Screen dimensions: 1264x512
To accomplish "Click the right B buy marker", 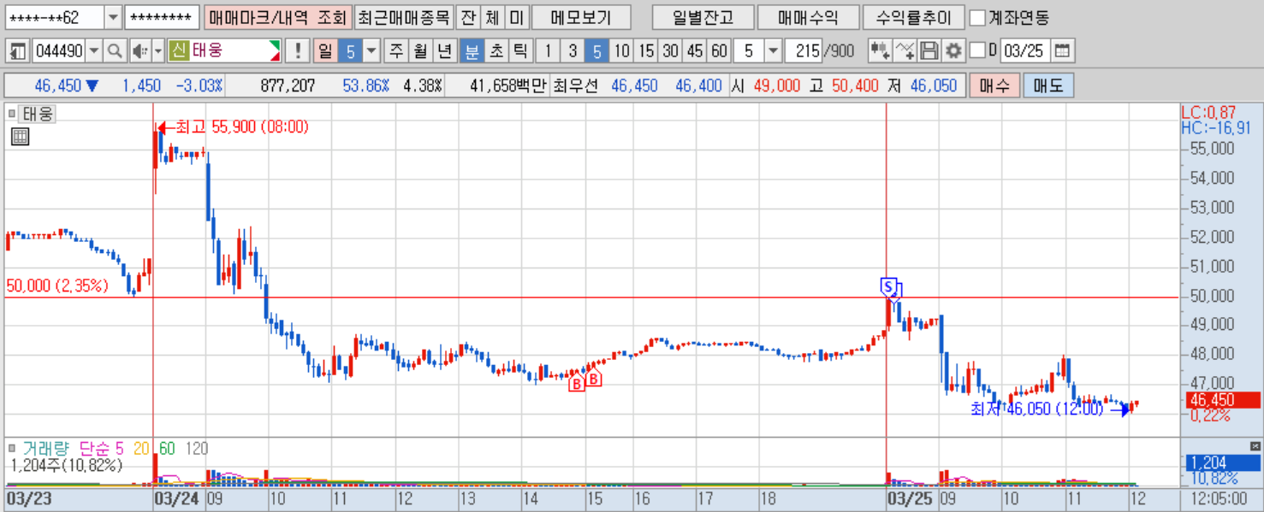I will pyautogui.click(x=593, y=378).
